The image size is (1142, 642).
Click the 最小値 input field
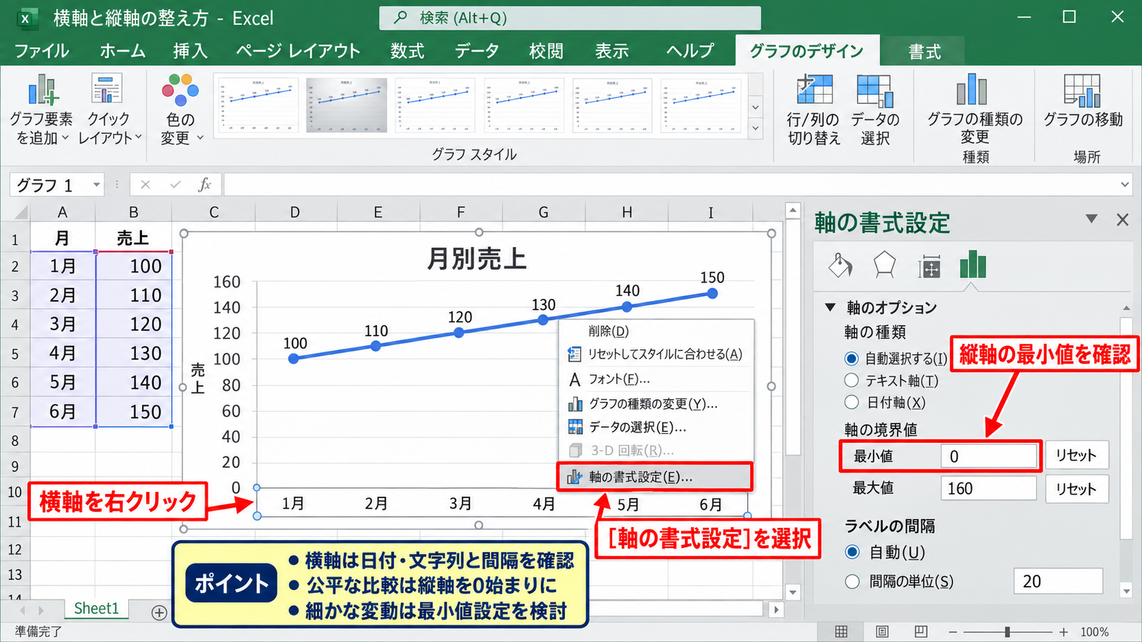tap(988, 456)
